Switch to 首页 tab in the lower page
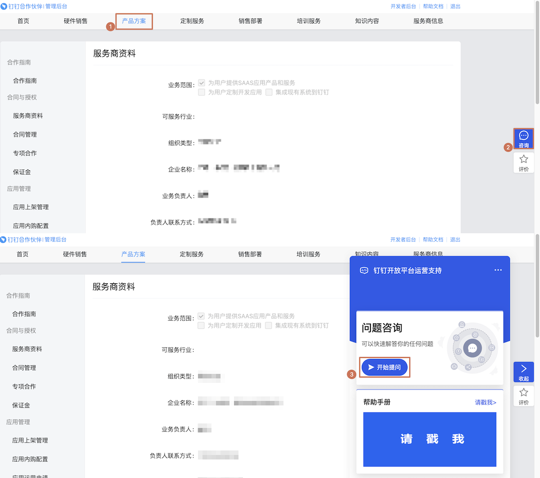The width and height of the screenshot is (540, 478). click(22, 254)
